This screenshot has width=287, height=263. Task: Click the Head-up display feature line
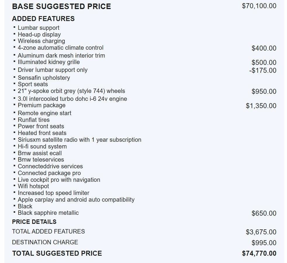coord(39,34)
